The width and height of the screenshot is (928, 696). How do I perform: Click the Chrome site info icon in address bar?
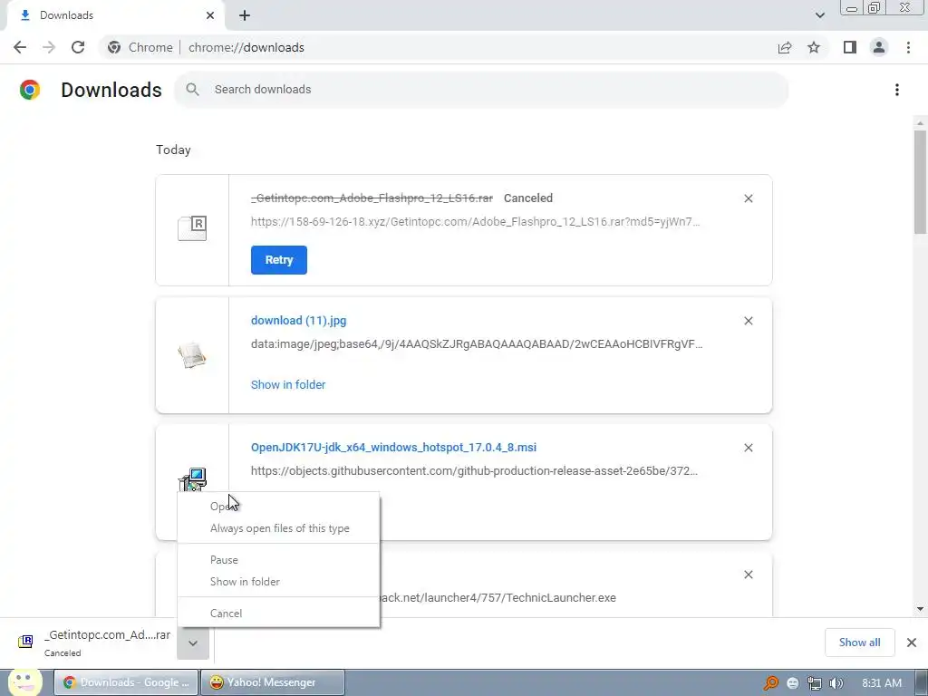[114, 47]
